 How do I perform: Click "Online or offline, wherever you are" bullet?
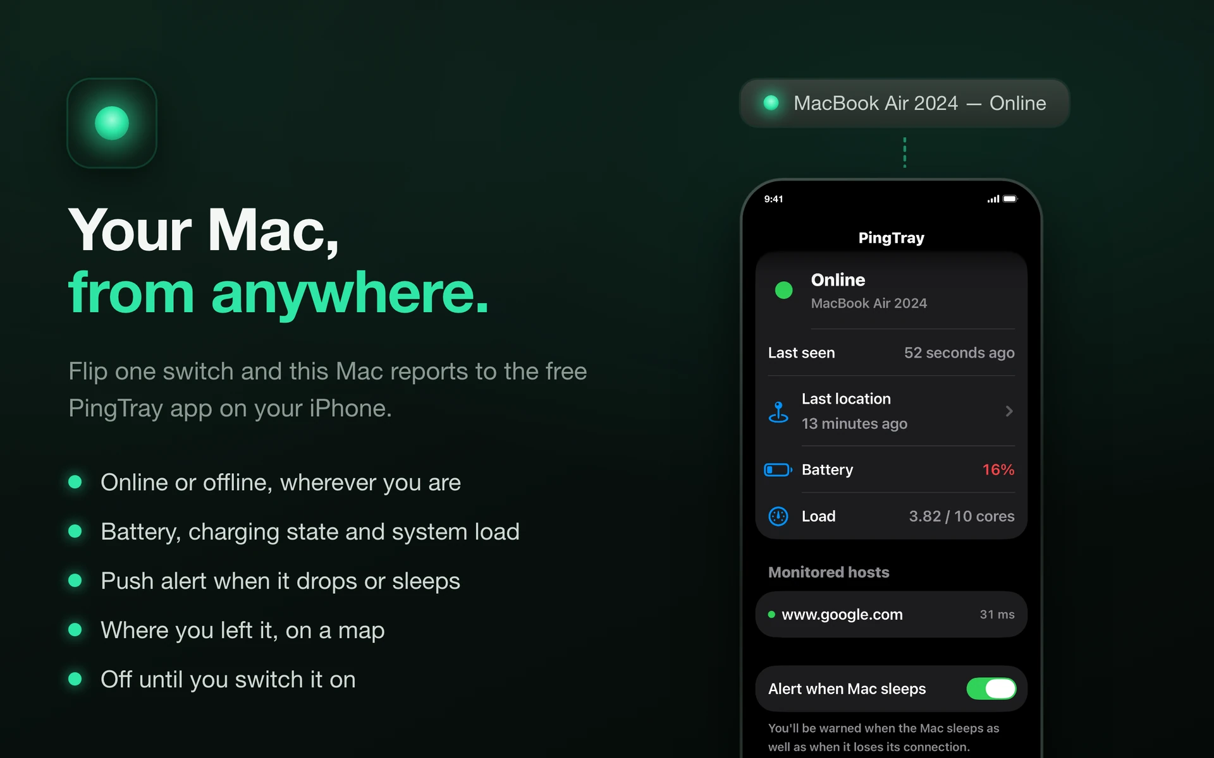[x=281, y=483]
